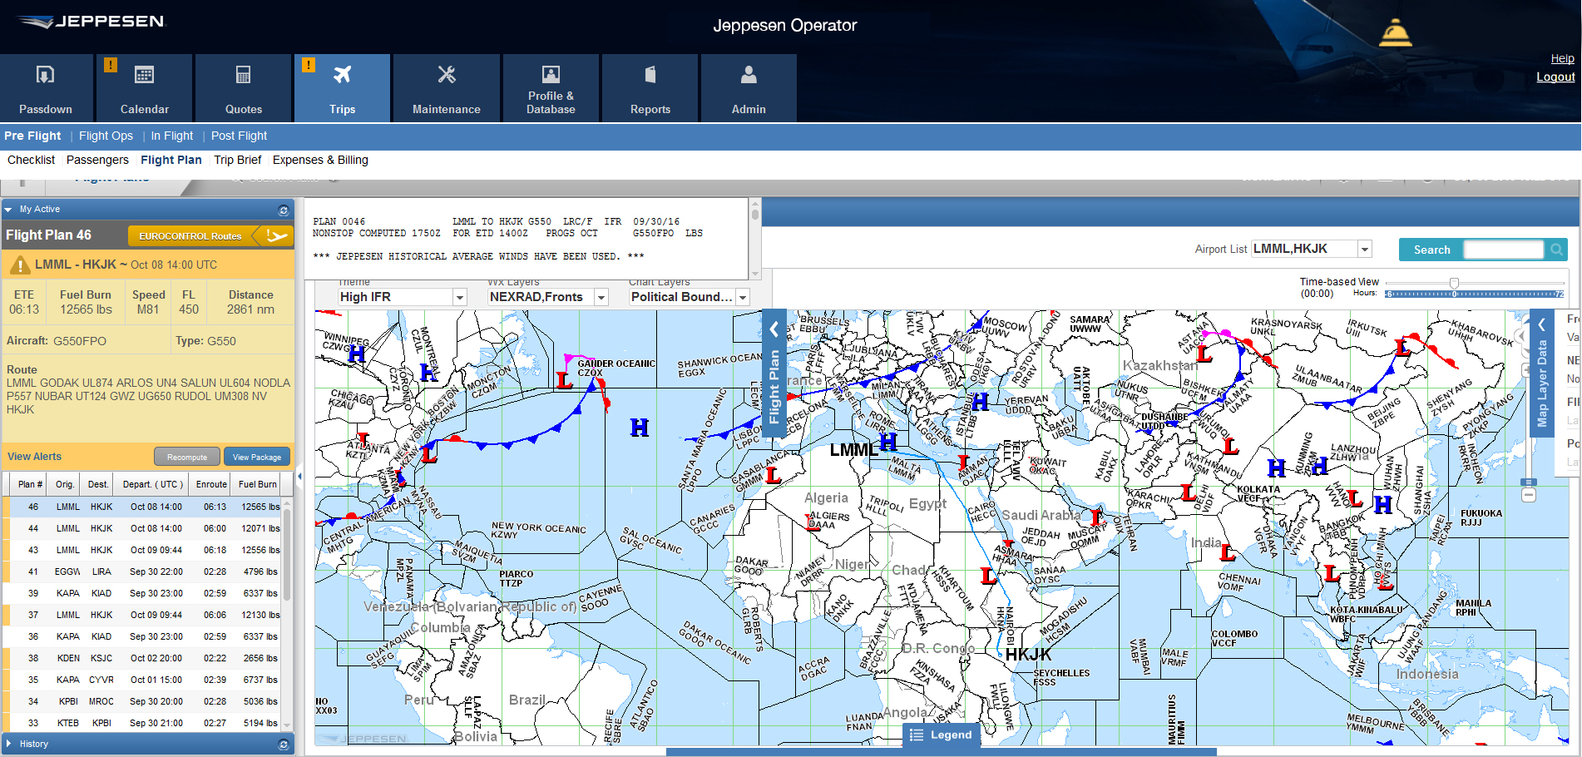
Task: Select flight plan 46 row
Action: [x=142, y=507]
